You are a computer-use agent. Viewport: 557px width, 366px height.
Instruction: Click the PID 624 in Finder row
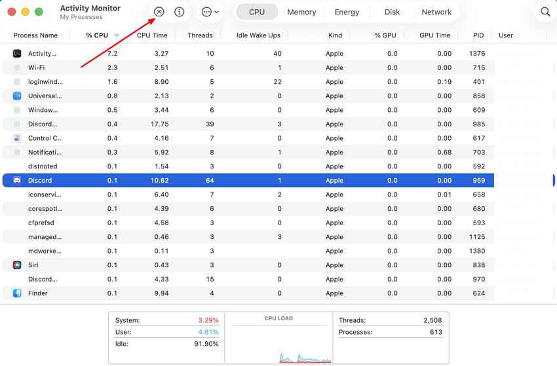tap(478, 293)
